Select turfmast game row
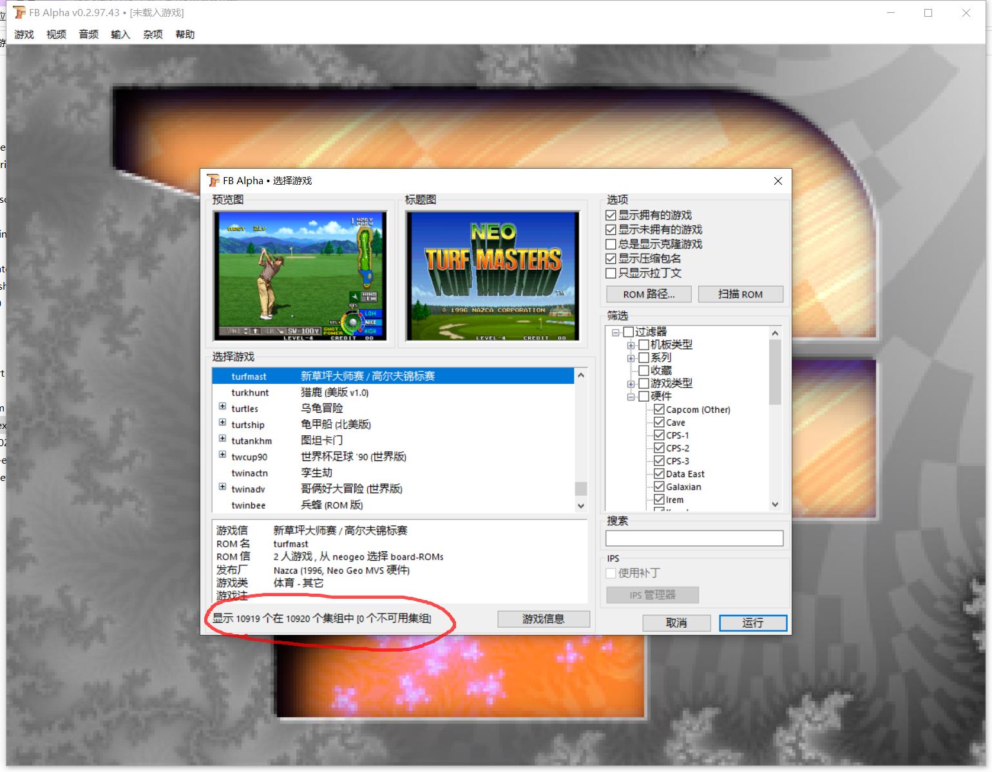This screenshot has height=772, width=992. [393, 376]
